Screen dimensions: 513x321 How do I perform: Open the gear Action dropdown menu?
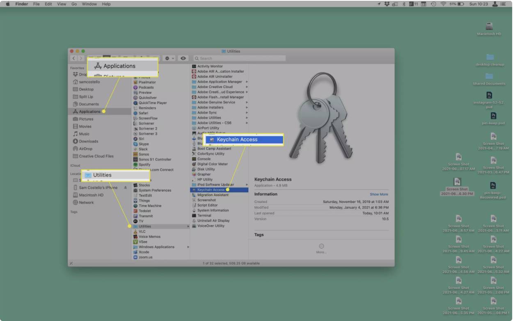click(x=169, y=59)
